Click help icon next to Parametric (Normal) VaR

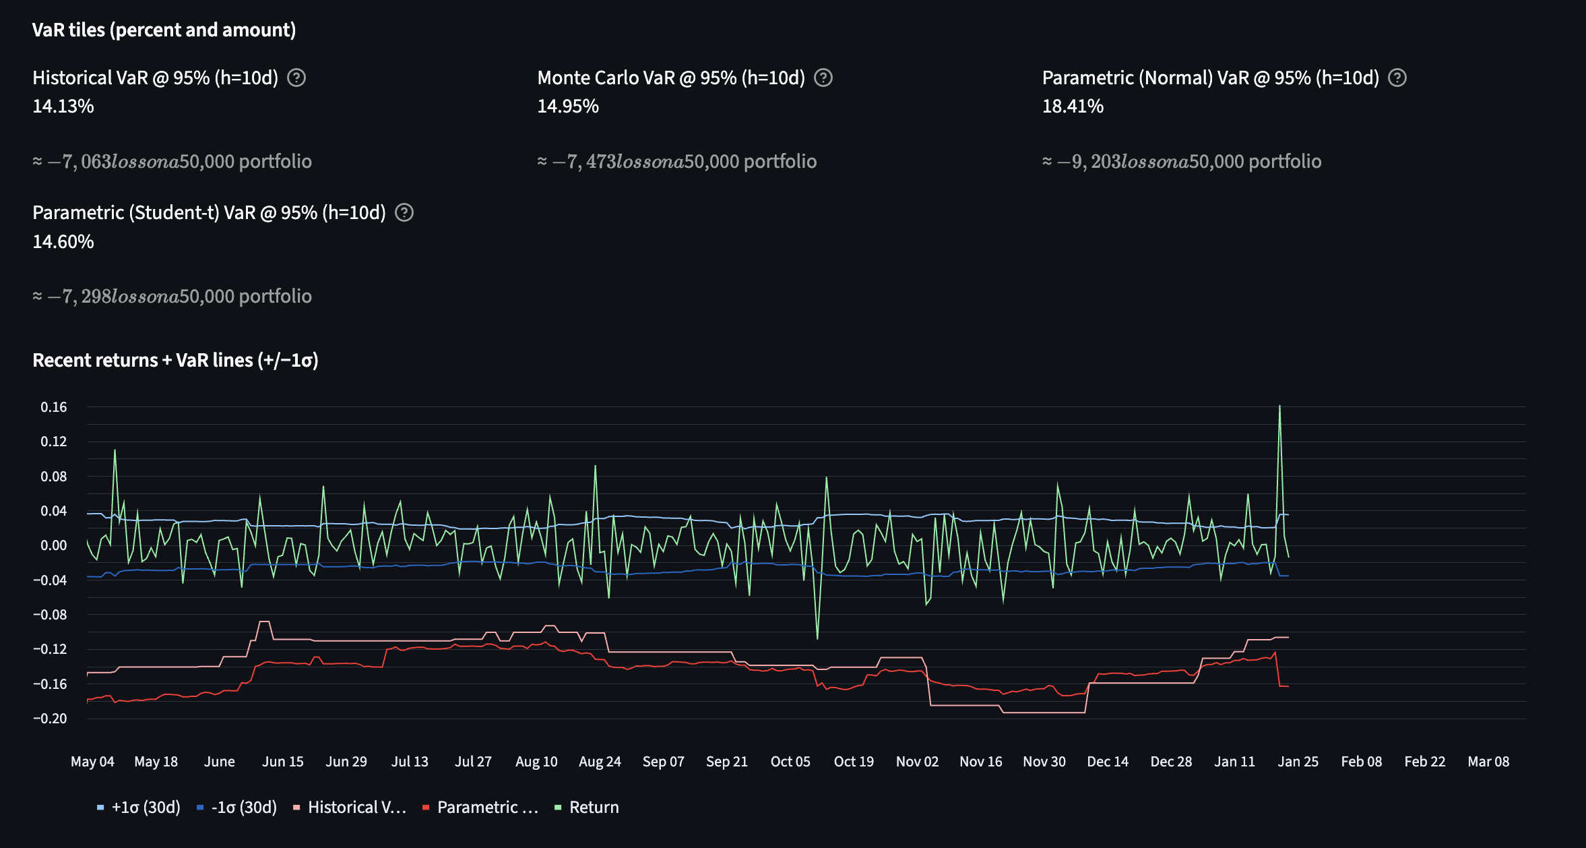[x=1397, y=78]
